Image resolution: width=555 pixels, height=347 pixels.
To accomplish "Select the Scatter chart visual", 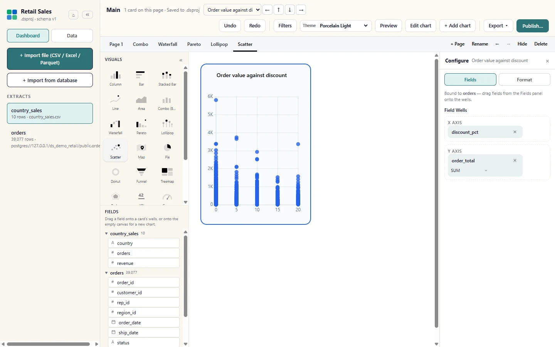I will (116, 151).
